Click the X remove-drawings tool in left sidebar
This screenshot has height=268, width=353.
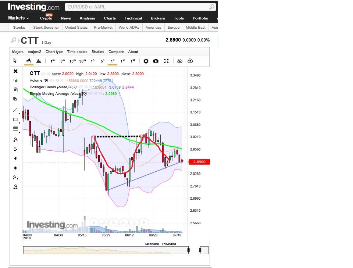(x=15, y=71)
